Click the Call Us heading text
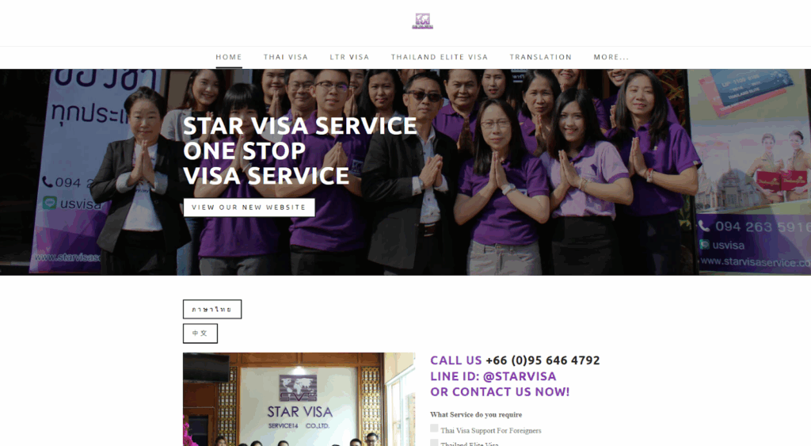This screenshot has width=811, height=446. [455, 360]
